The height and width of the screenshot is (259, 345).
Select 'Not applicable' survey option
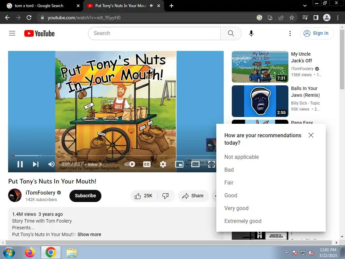[x=242, y=157]
